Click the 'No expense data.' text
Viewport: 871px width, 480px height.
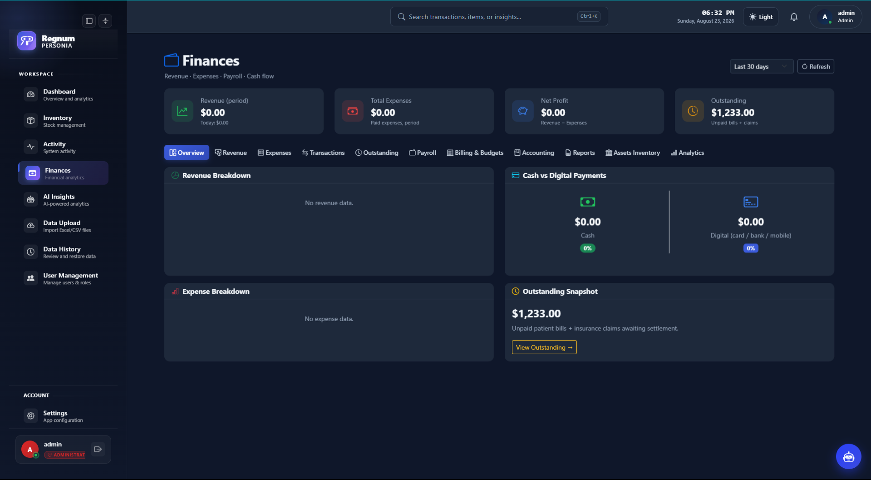pyautogui.click(x=329, y=319)
